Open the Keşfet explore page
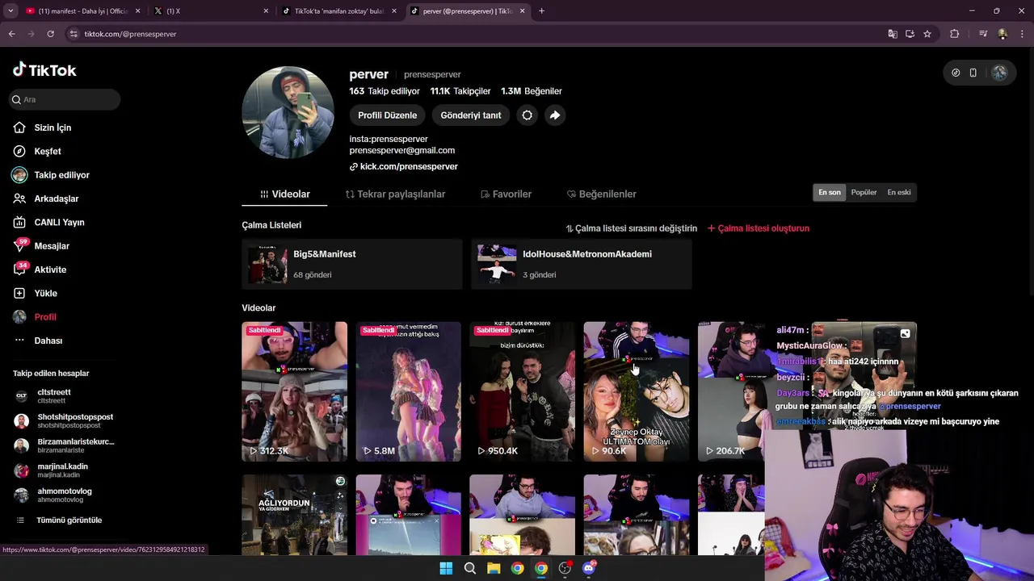 [x=47, y=151]
